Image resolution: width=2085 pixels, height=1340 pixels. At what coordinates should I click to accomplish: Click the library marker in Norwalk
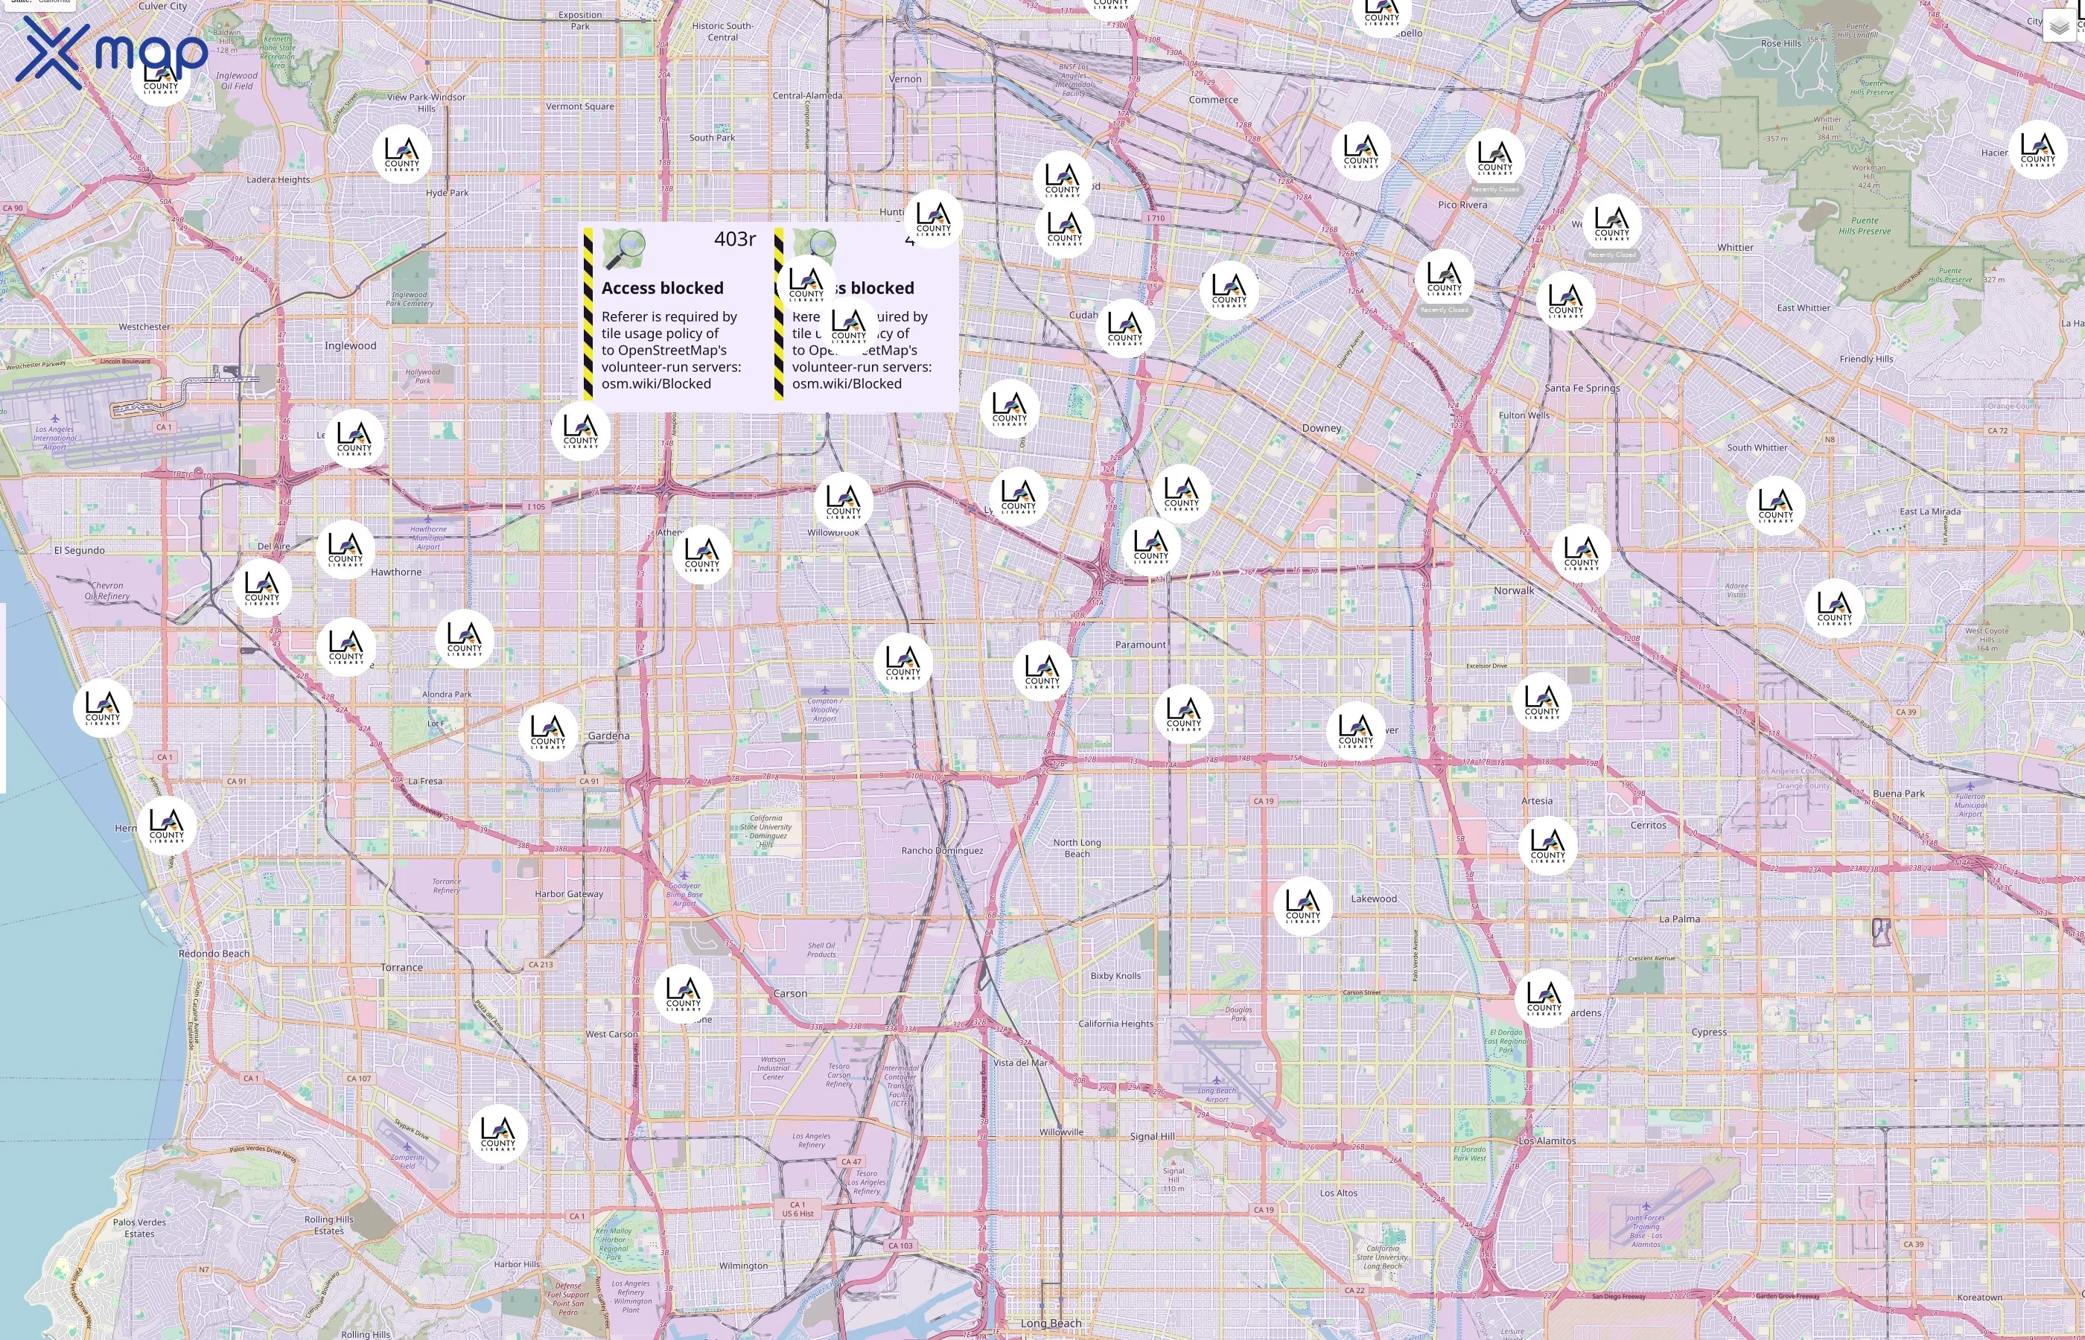[1581, 552]
